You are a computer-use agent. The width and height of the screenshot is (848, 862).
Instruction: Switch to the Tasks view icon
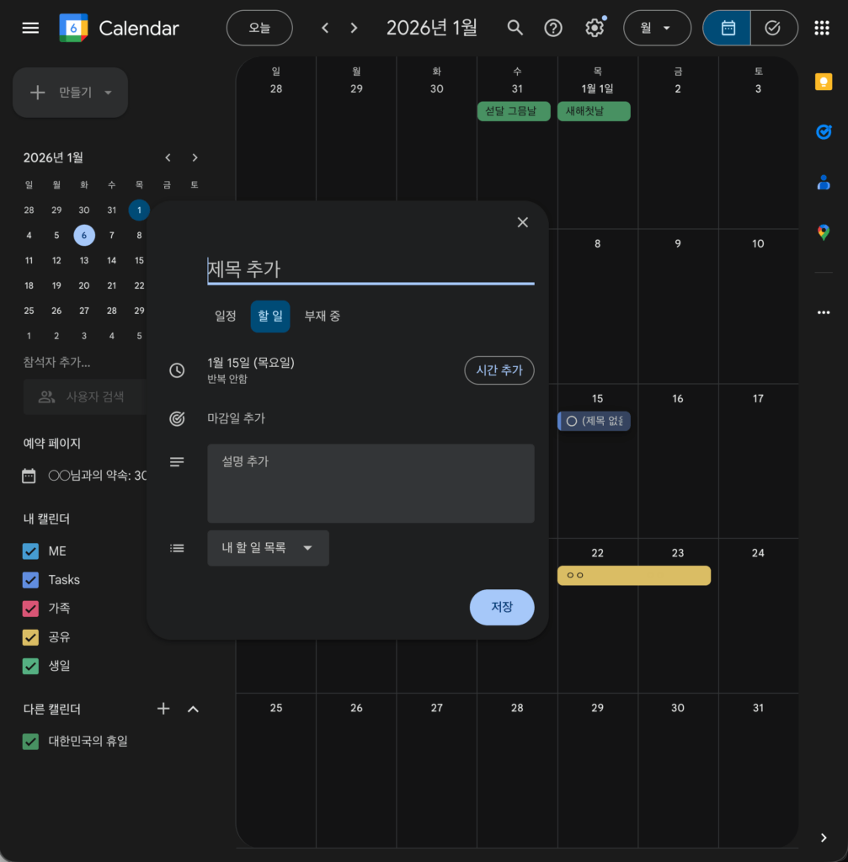(773, 28)
